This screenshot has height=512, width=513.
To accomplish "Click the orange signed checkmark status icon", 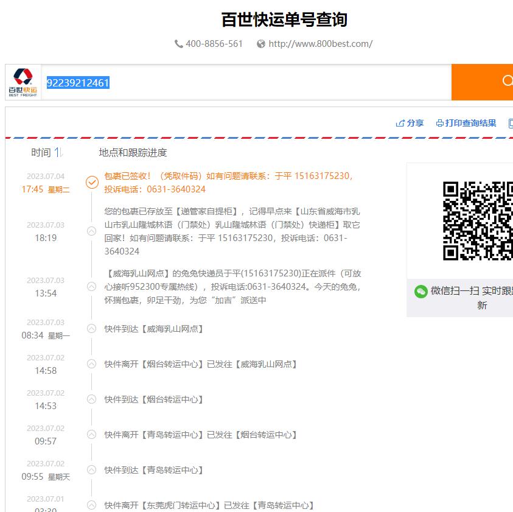I will click(x=92, y=182).
